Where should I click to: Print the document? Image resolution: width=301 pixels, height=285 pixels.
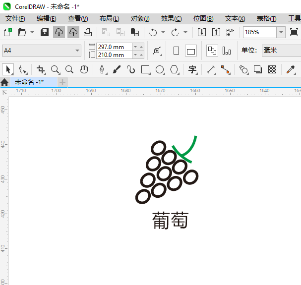click(88, 32)
